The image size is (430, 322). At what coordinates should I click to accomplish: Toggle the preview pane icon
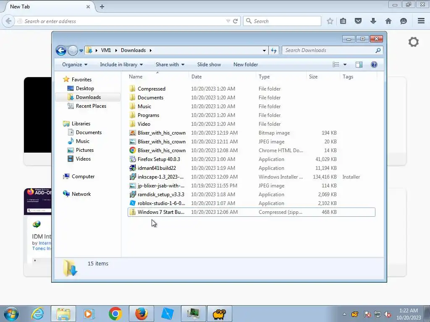[x=359, y=65]
